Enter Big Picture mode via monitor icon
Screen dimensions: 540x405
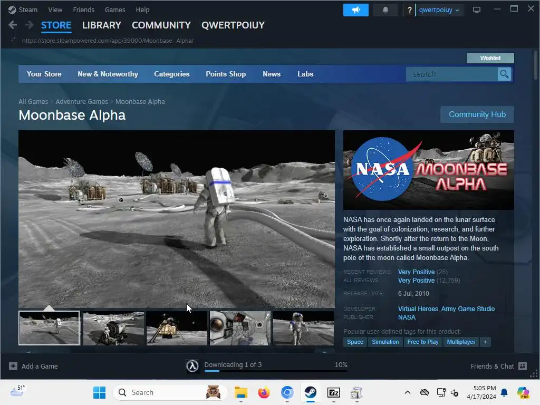pos(477,10)
